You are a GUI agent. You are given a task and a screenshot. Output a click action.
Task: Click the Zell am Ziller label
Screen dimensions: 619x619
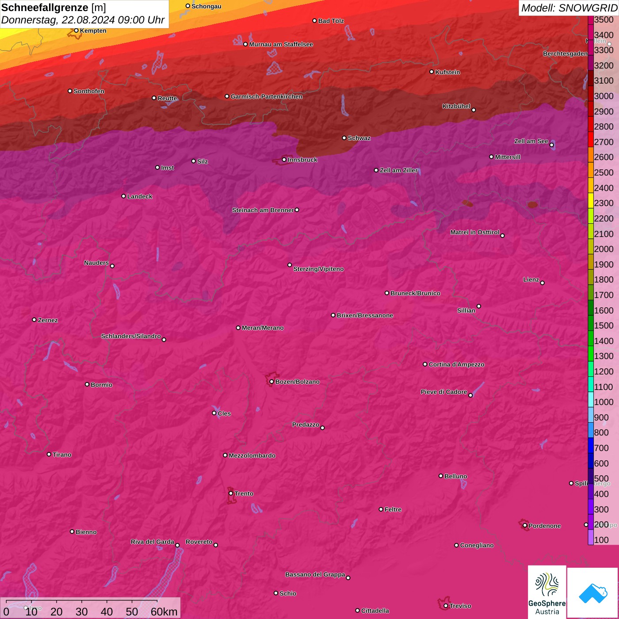click(x=399, y=170)
